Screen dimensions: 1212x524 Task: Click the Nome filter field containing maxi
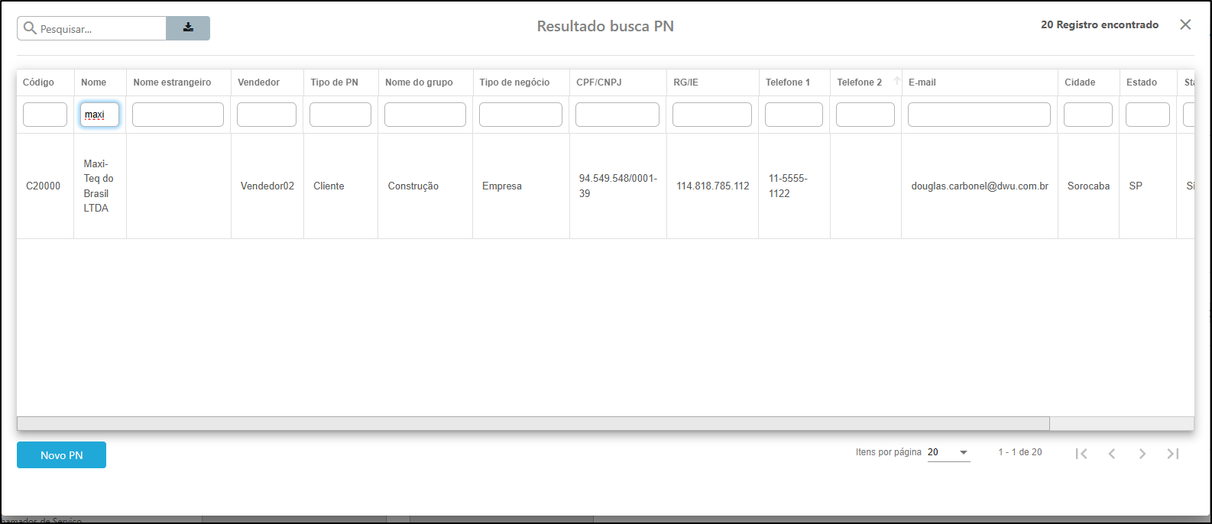click(x=100, y=115)
